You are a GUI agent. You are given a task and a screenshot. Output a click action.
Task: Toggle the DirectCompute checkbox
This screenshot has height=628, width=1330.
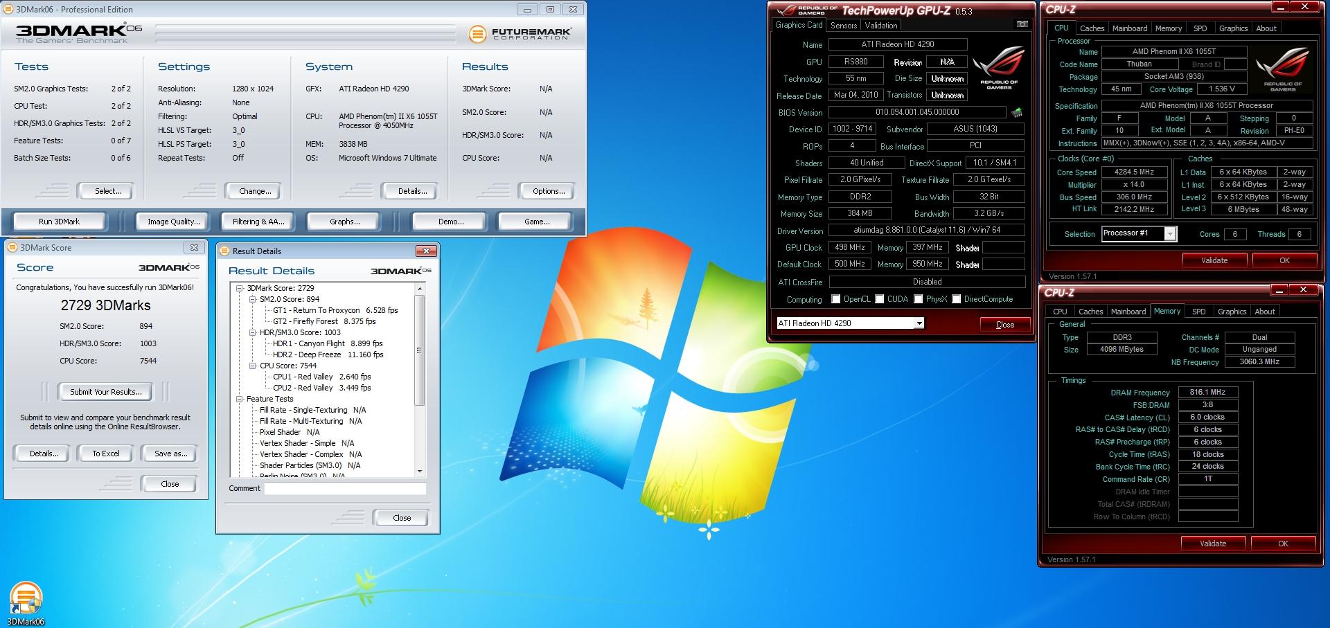point(957,299)
